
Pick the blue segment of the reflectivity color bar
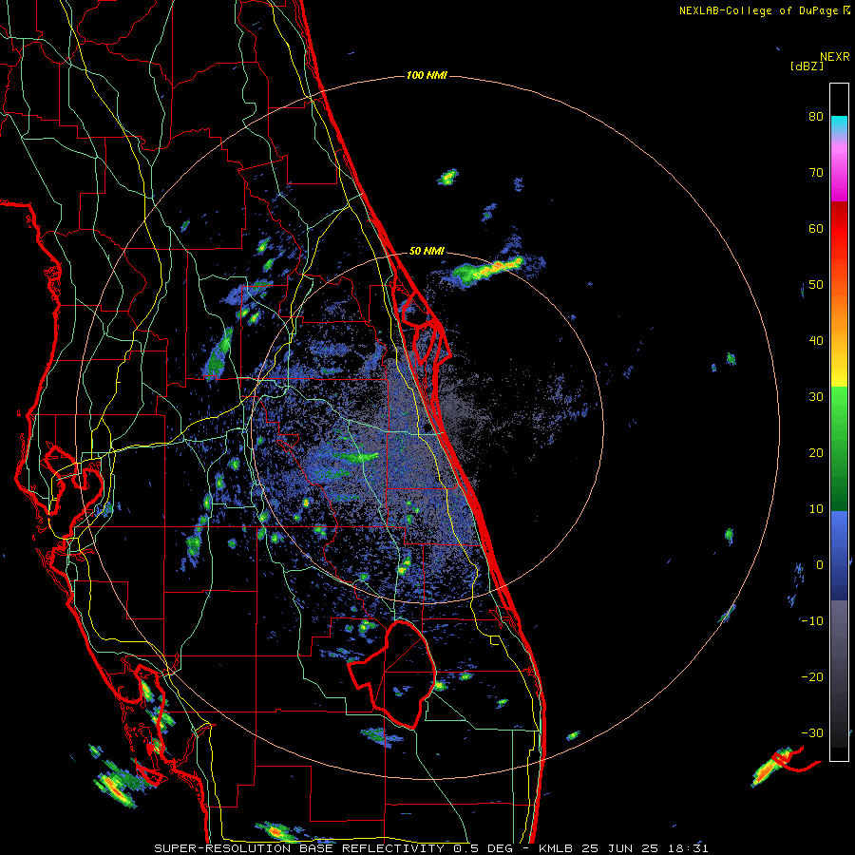point(839,555)
